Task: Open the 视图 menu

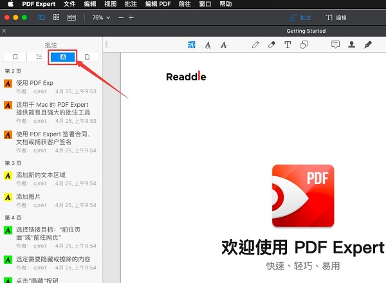Action: tap(110, 4)
